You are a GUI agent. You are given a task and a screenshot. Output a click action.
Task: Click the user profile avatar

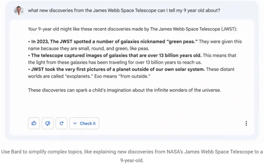tap(19, 11)
